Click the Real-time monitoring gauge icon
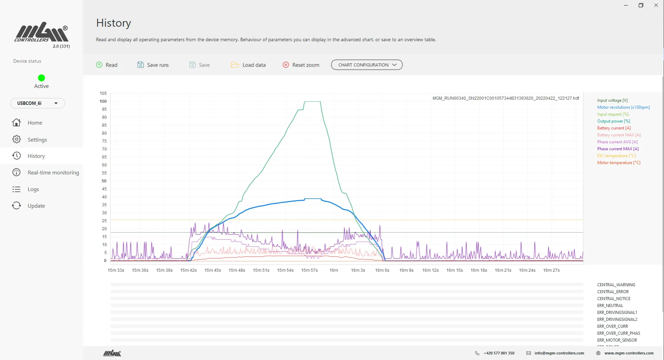 point(16,172)
